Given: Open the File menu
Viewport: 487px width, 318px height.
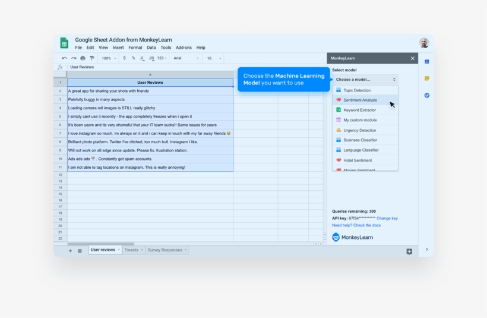Looking at the screenshot, I should click(78, 48).
